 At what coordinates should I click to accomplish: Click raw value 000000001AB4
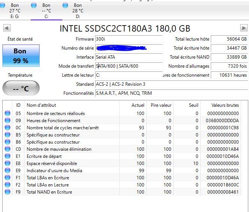[x=223, y=149]
